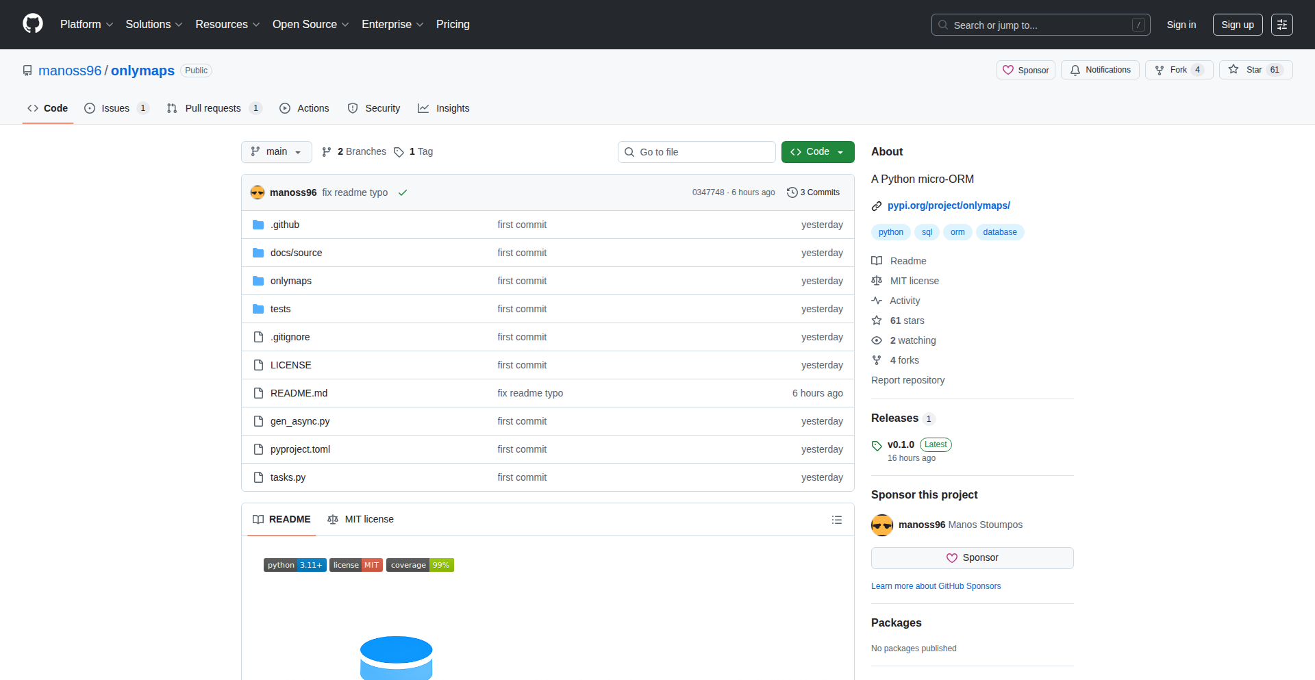Open the green Code dropdown
1315x680 pixels.
pos(817,152)
